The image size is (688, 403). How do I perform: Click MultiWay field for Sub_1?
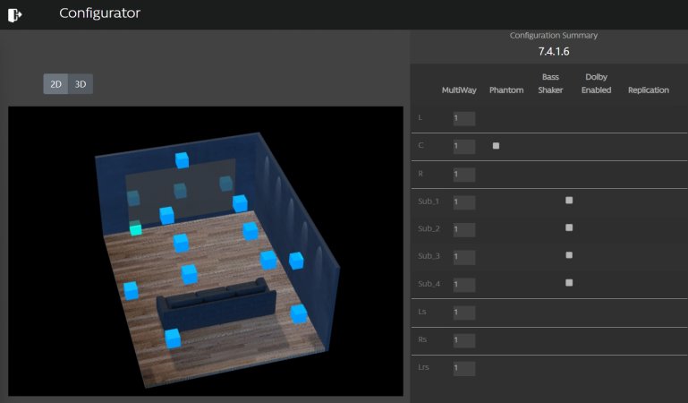click(463, 201)
